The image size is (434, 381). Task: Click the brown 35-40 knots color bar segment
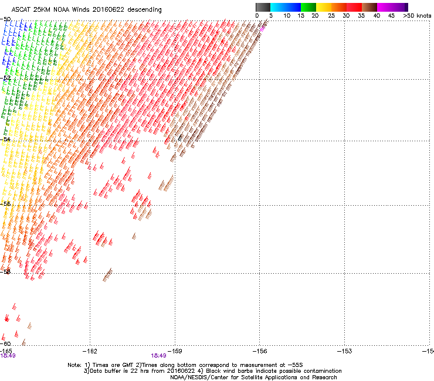click(x=369, y=7)
